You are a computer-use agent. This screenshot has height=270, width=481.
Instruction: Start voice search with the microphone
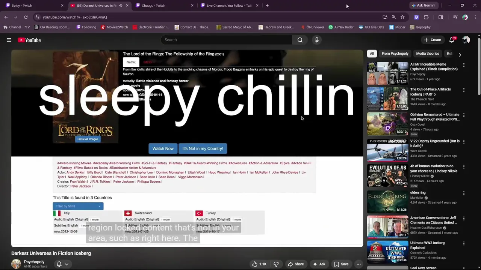(317, 40)
